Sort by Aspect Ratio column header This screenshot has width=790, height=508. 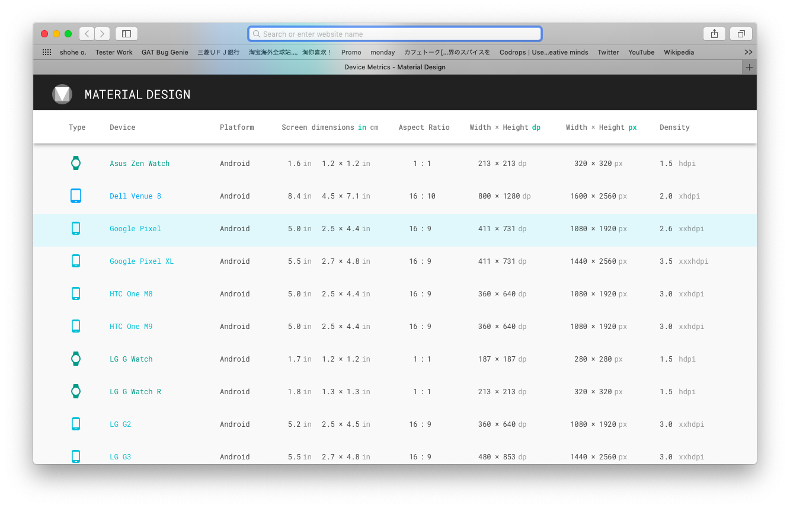[x=424, y=127]
